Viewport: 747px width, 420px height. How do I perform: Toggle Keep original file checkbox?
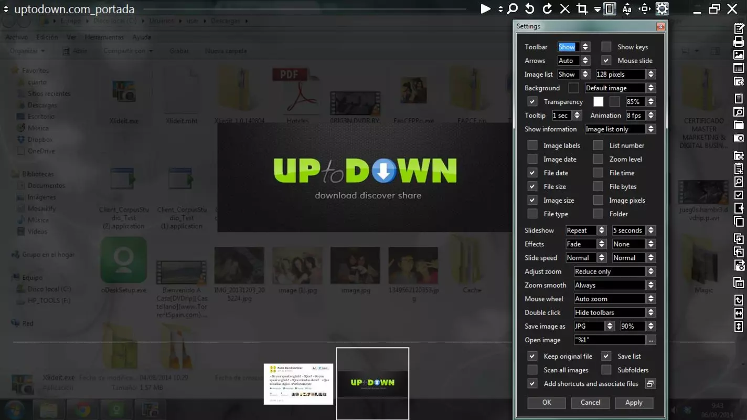click(532, 356)
